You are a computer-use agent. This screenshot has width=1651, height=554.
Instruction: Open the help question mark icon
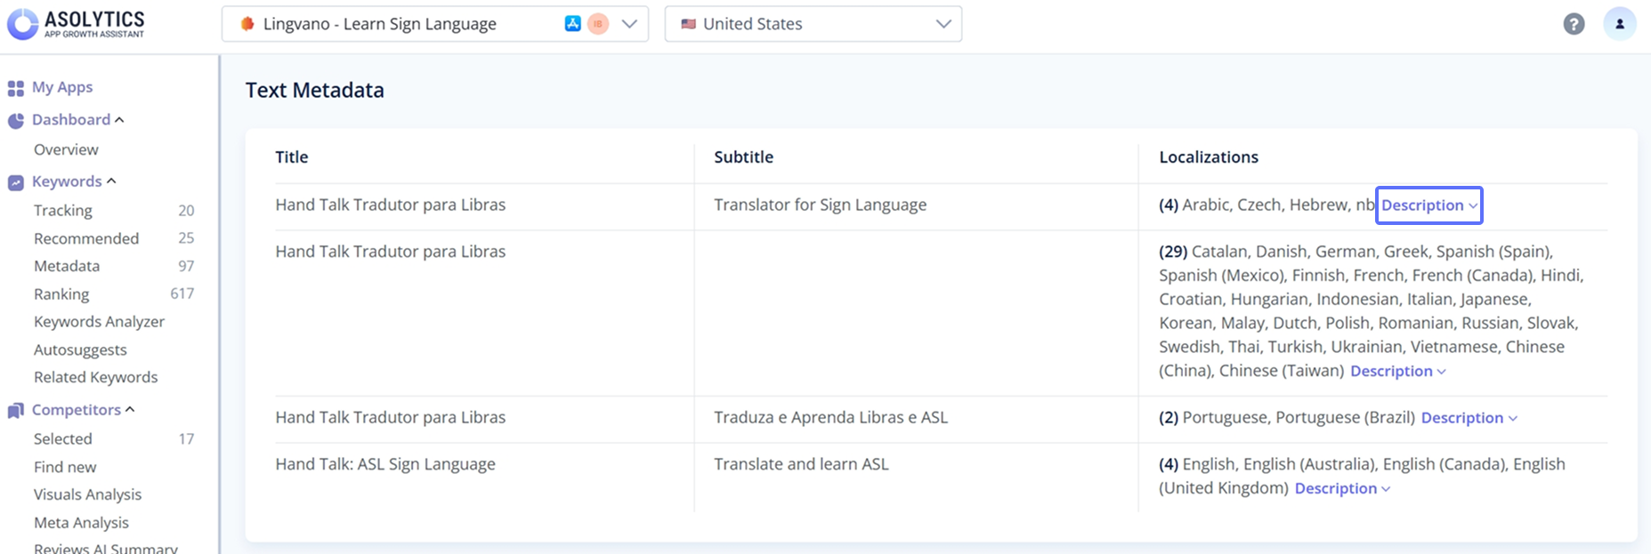point(1574,24)
